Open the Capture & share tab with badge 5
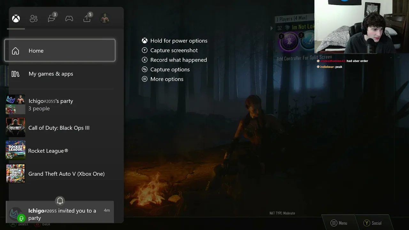Viewport: 409px width, 230px height. pos(88,18)
